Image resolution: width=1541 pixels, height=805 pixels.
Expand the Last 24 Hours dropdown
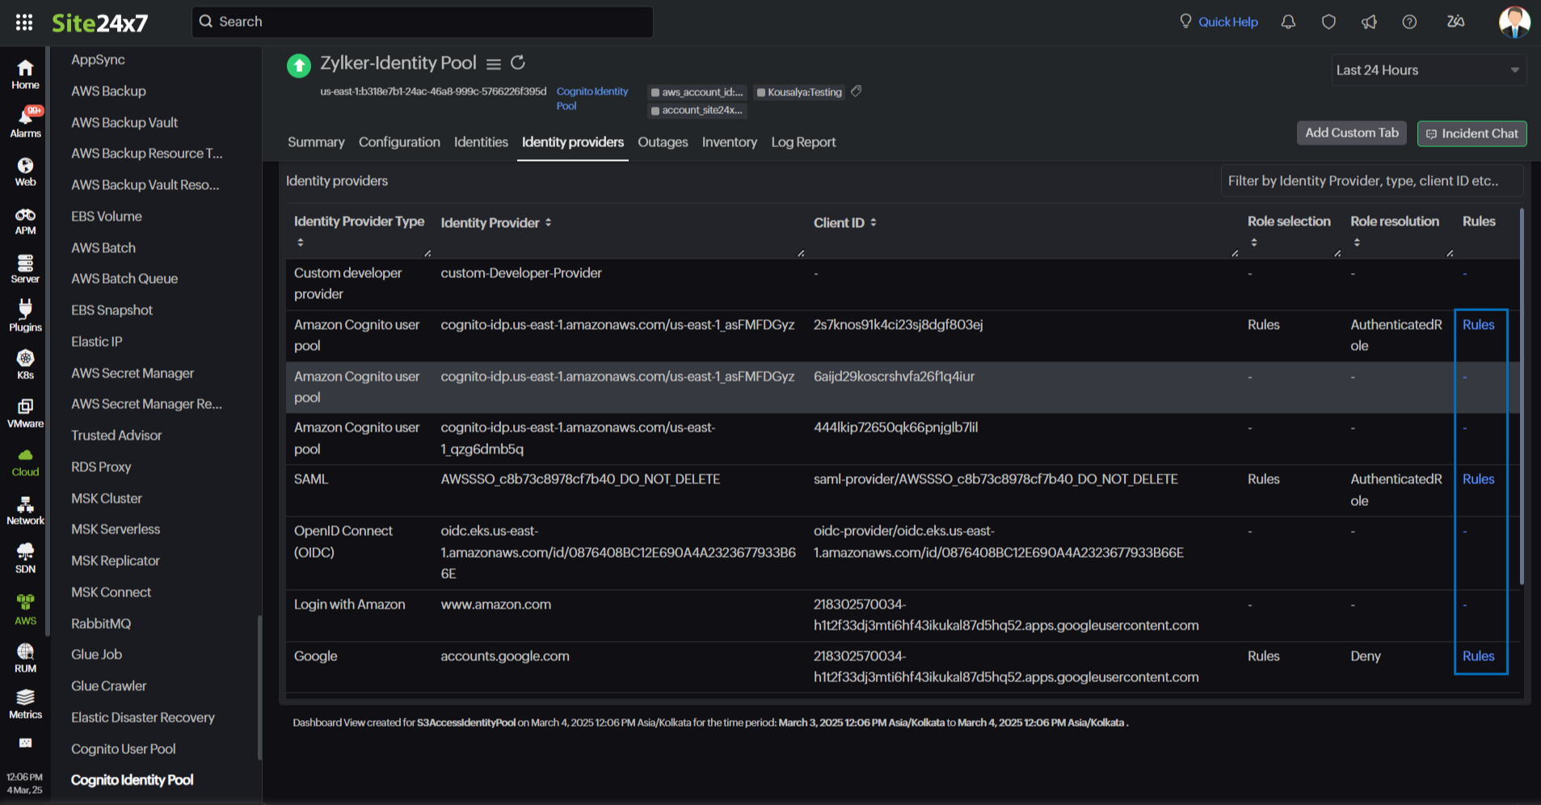click(x=1427, y=70)
